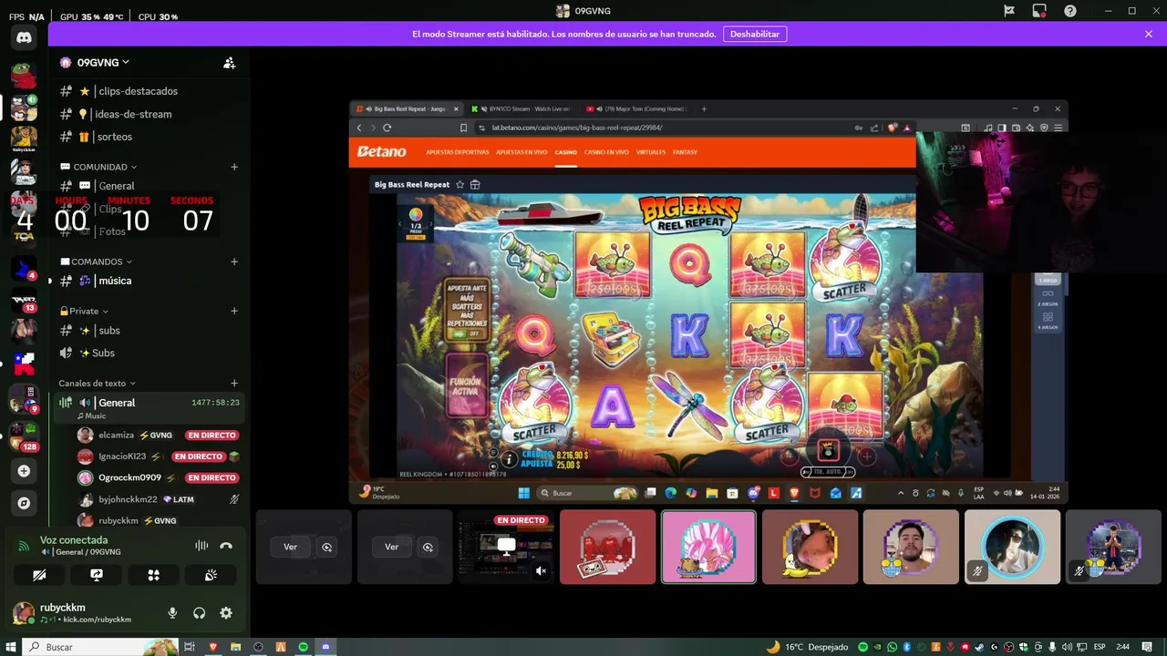
Task: Open the subs text channel
Action: pos(149,331)
